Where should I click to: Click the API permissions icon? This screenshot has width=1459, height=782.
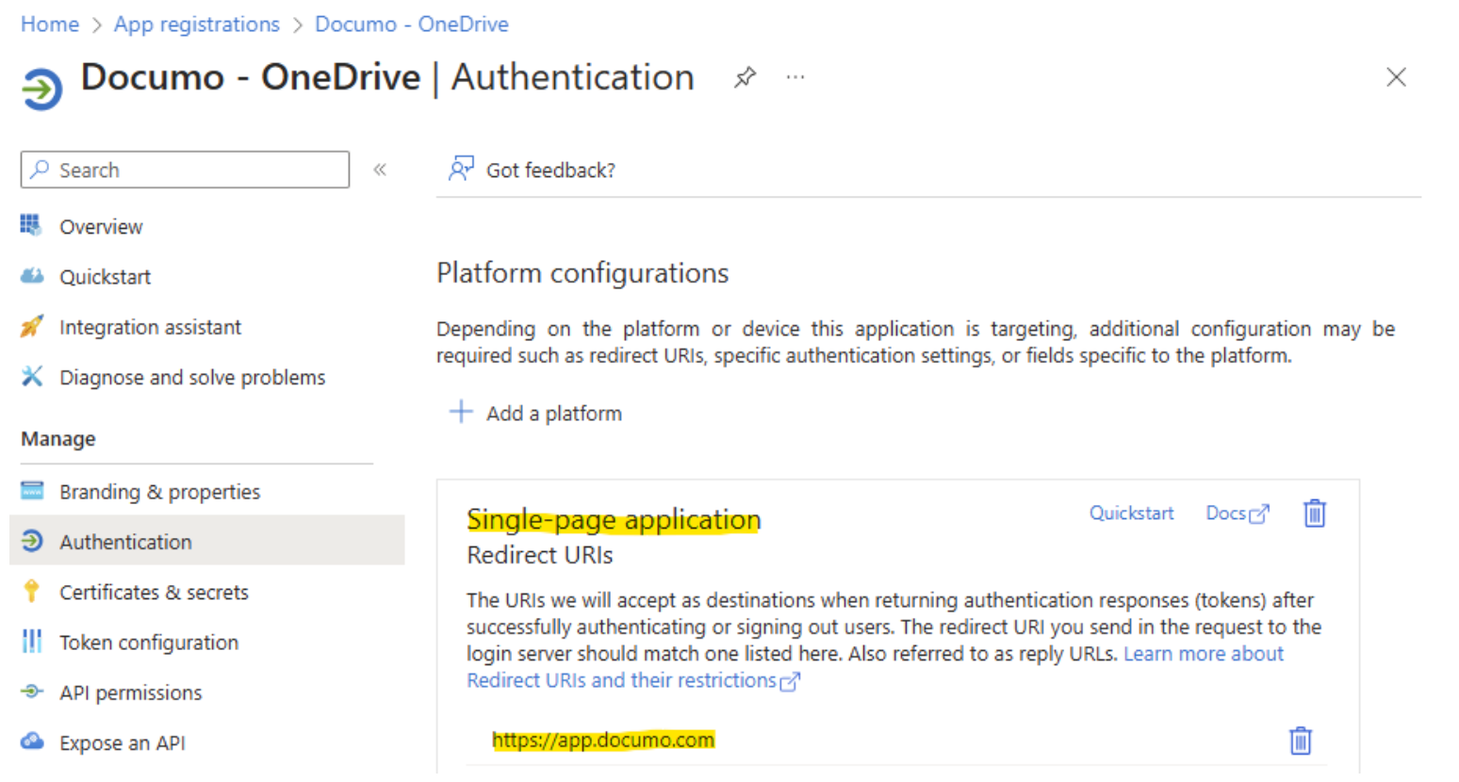click(x=32, y=692)
